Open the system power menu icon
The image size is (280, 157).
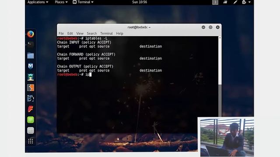246,2
